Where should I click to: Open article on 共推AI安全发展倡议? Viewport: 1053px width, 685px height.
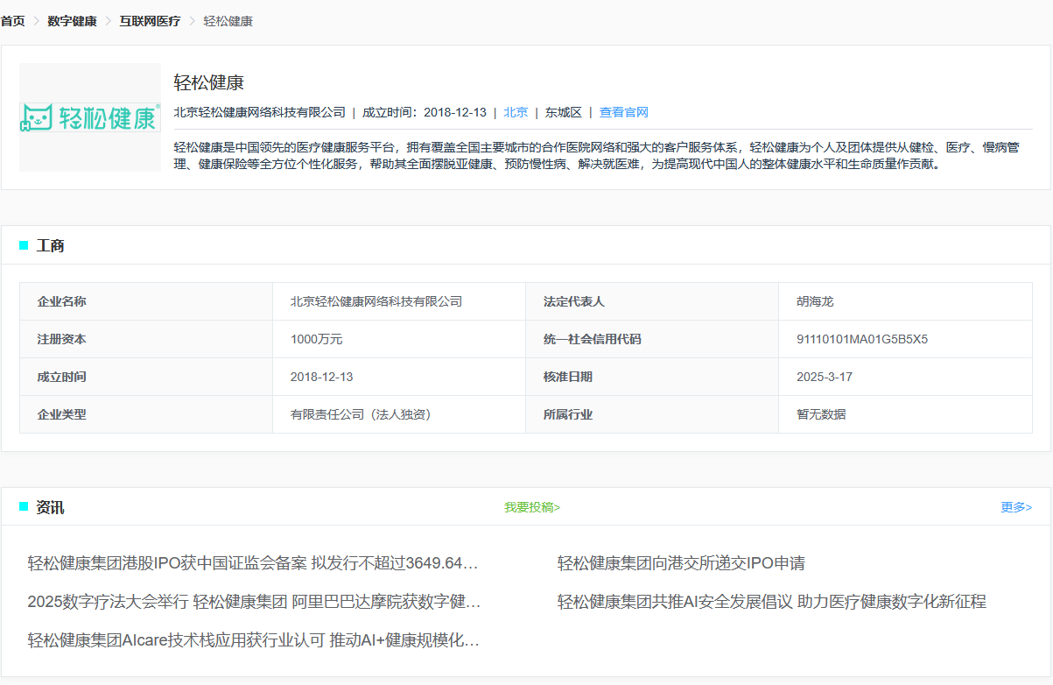pos(771,602)
